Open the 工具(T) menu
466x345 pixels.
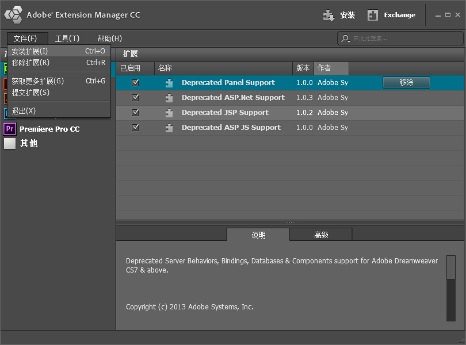[67, 39]
